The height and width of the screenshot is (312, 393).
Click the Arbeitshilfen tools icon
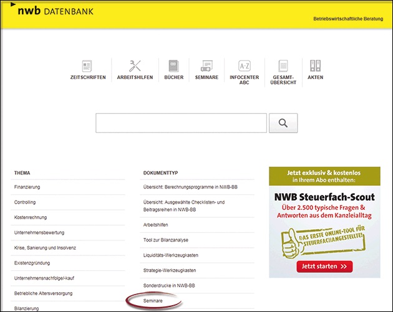pyautogui.click(x=135, y=66)
